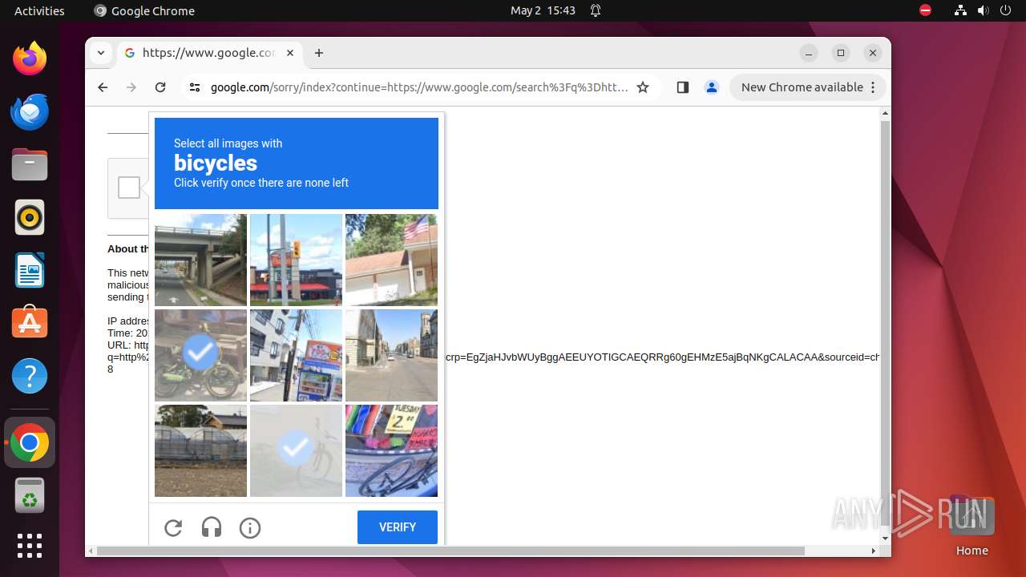The height and width of the screenshot is (577, 1026).
Task: Open Chrome profile avatar menu
Action: point(712,87)
